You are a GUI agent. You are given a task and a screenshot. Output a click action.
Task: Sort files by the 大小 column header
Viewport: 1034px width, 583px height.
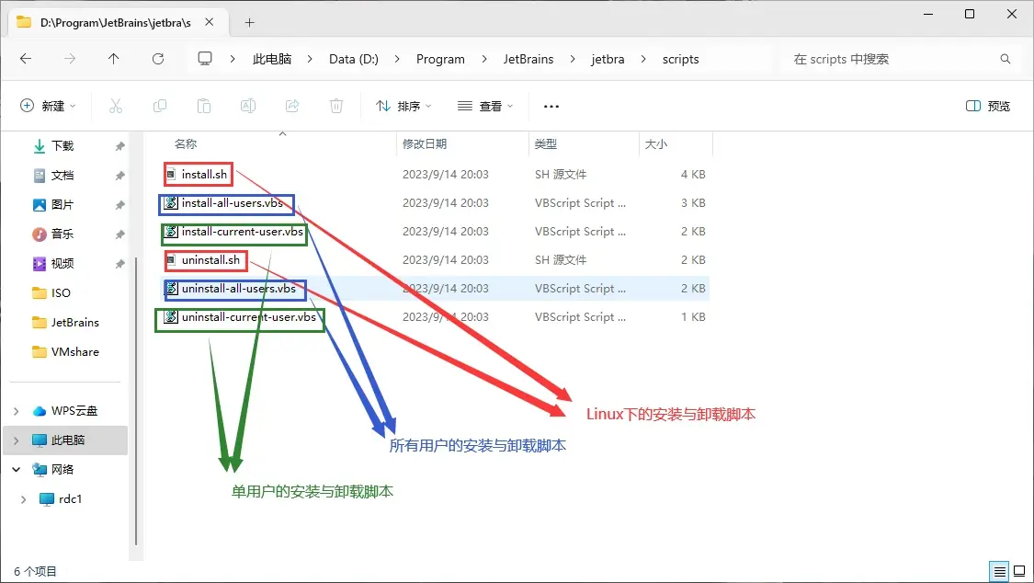[655, 143]
